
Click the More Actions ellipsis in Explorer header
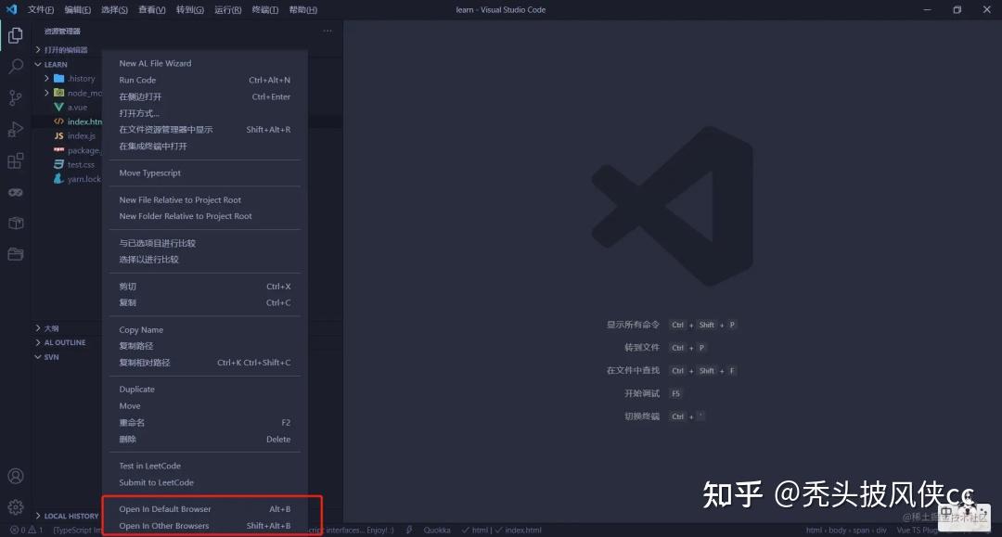point(327,31)
